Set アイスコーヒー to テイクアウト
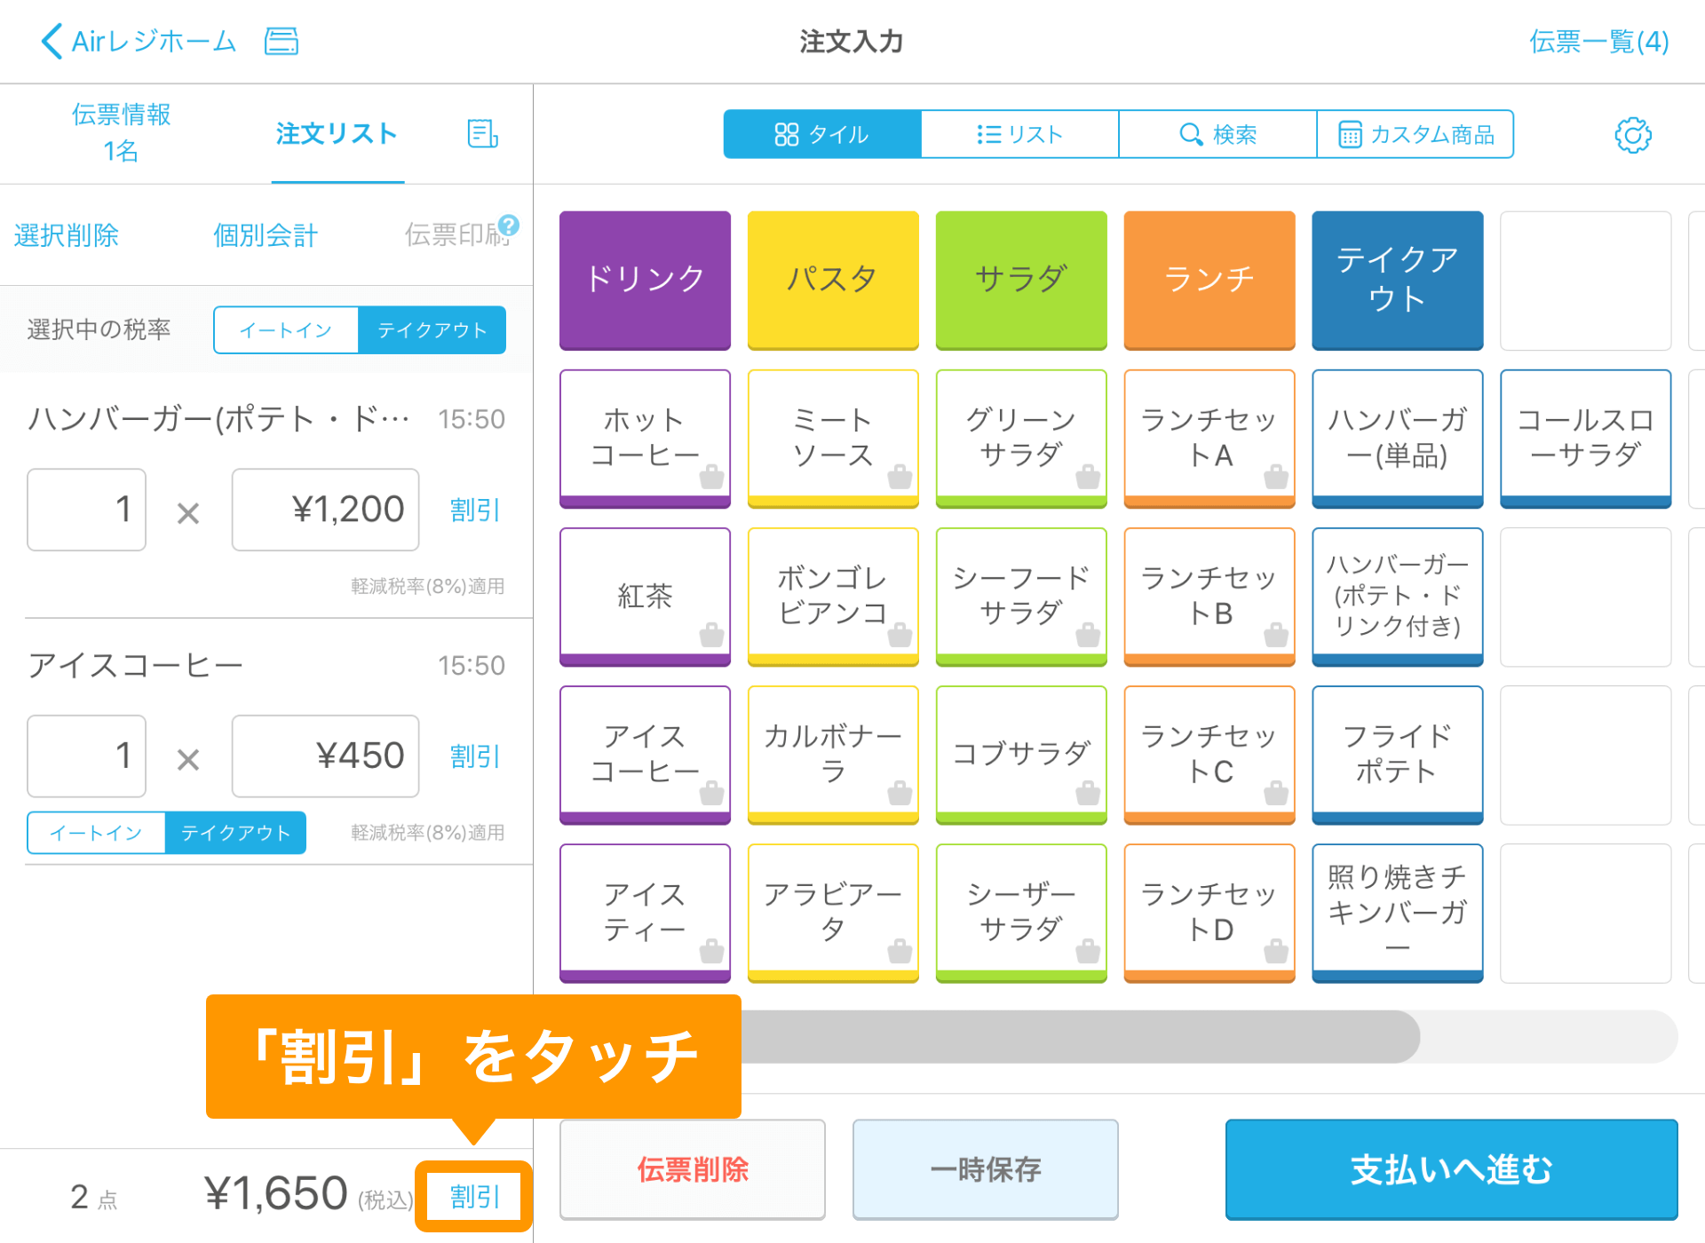This screenshot has width=1705, height=1243. click(236, 833)
